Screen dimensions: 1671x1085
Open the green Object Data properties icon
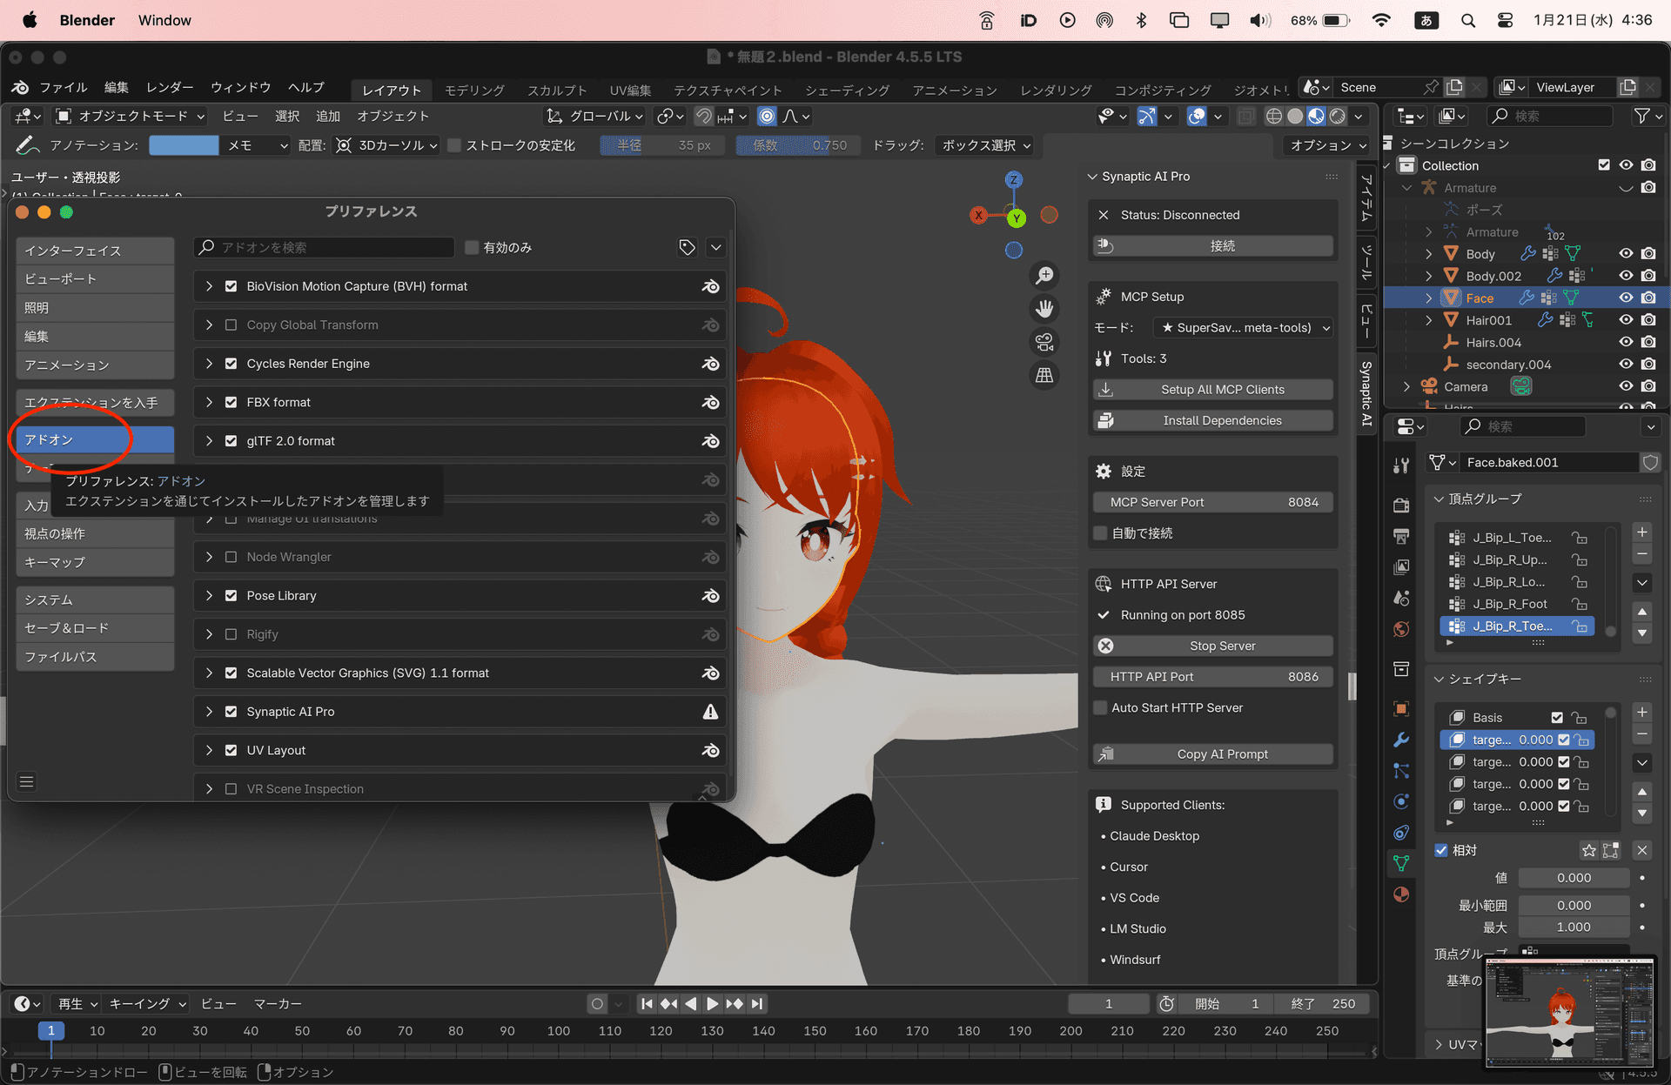(1401, 862)
